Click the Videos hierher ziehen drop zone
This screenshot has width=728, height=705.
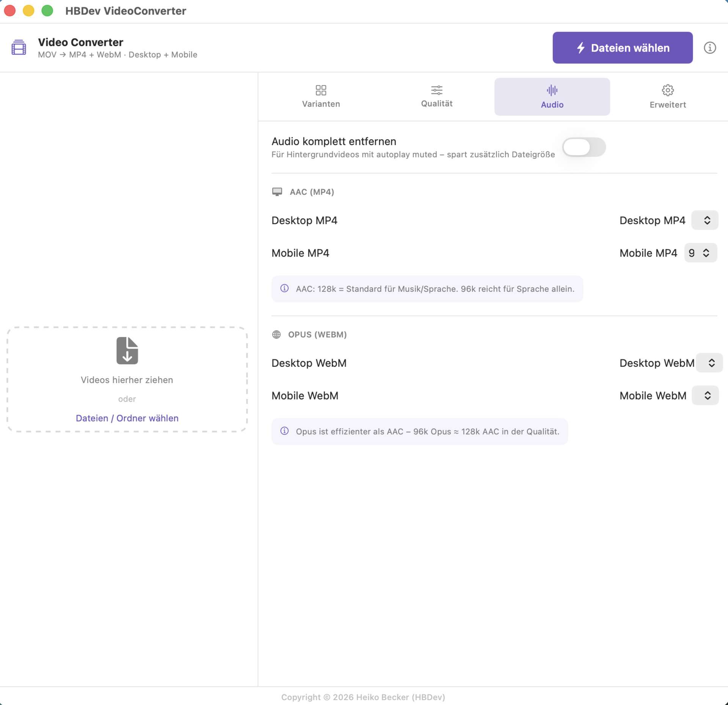pos(127,380)
